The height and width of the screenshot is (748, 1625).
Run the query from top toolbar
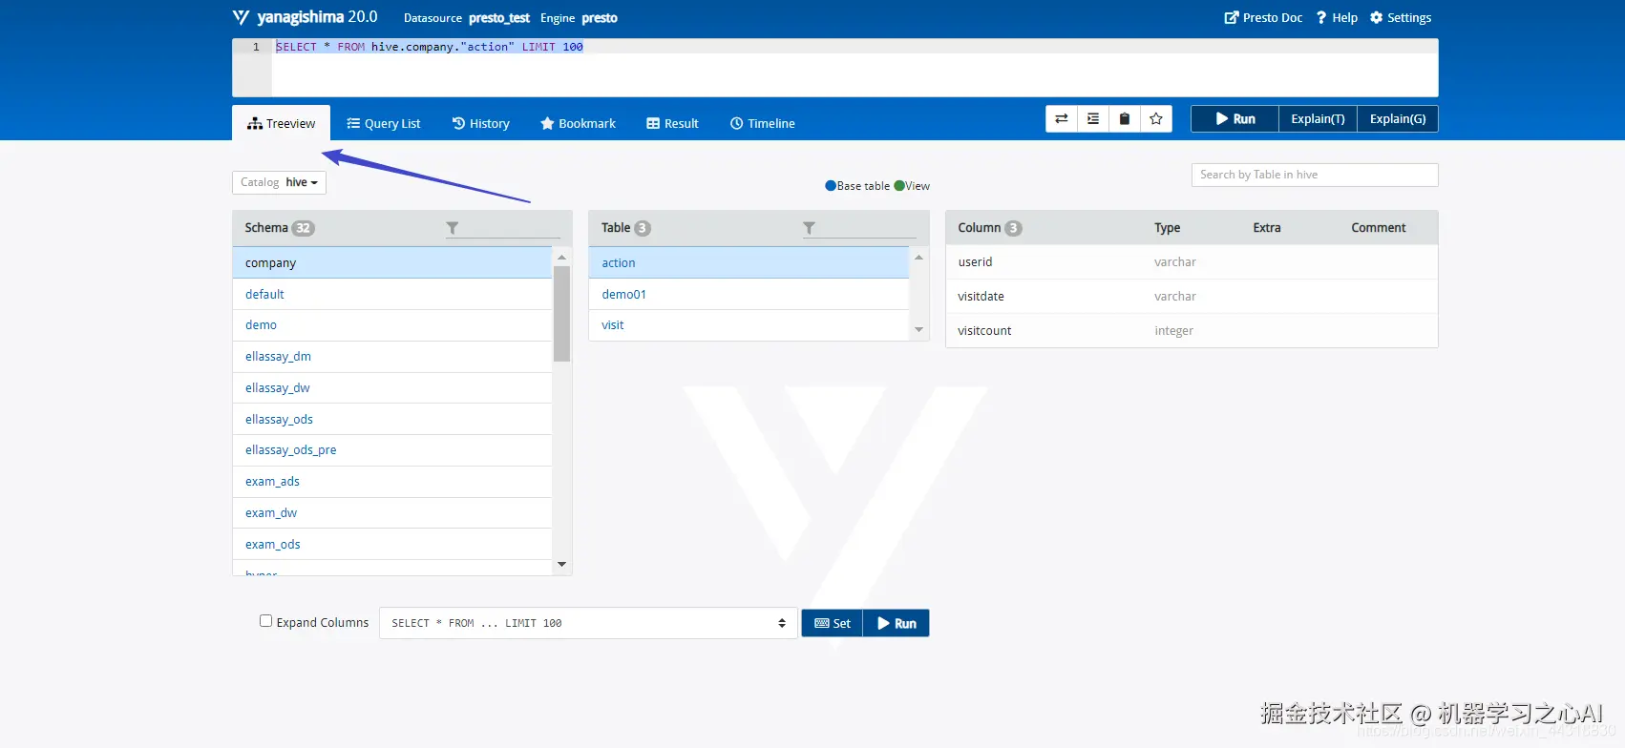[x=1235, y=119]
